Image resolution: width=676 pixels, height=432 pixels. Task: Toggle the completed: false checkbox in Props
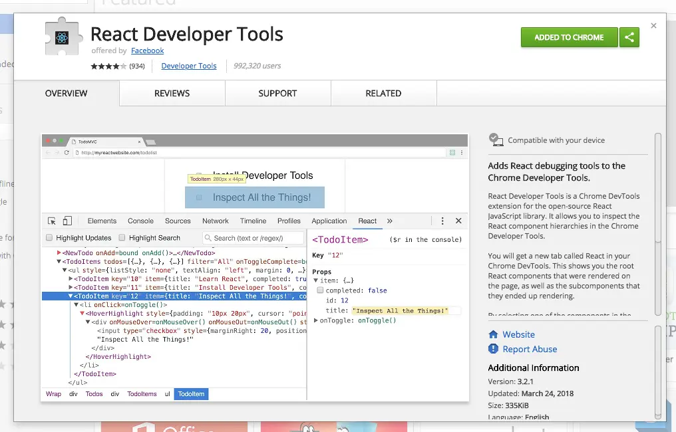[x=320, y=290]
